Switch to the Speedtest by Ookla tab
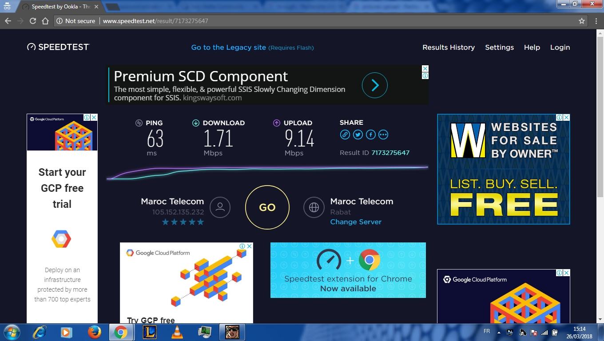Image resolution: width=604 pixels, height=341 pixels. point(60,7)
